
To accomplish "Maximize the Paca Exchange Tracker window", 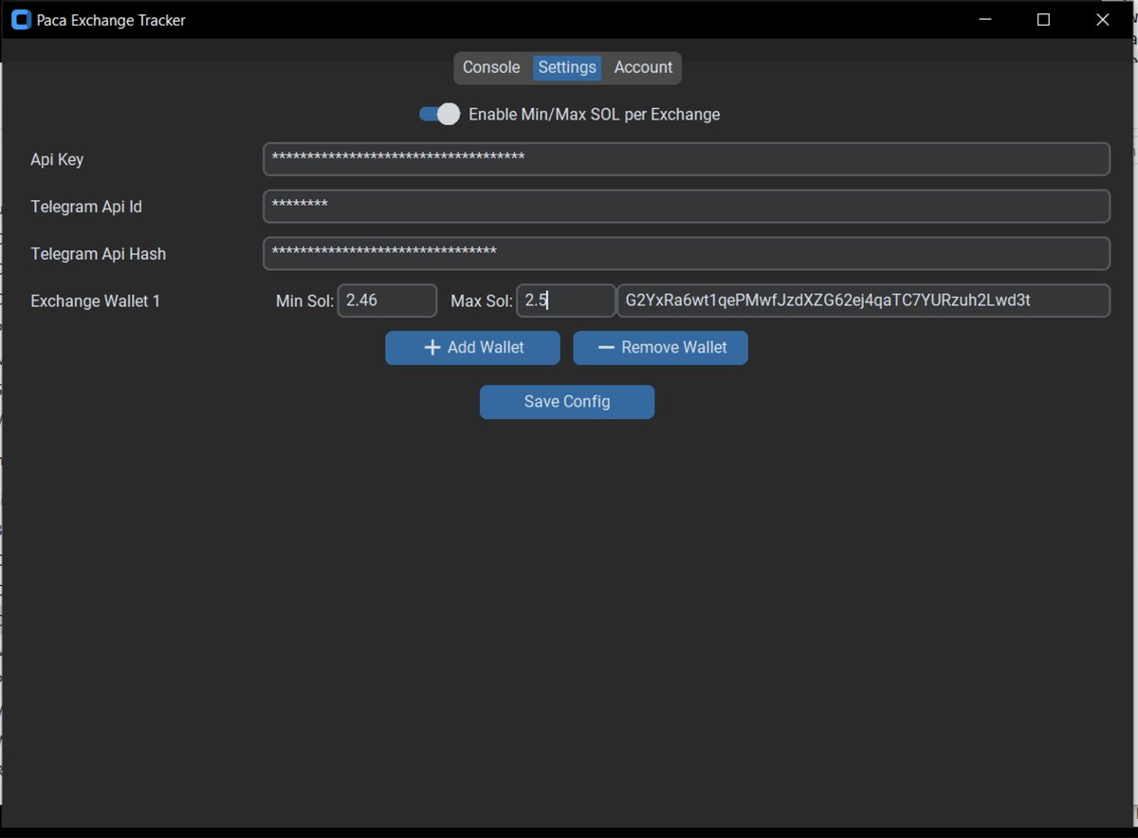I will click(1044, 20).
